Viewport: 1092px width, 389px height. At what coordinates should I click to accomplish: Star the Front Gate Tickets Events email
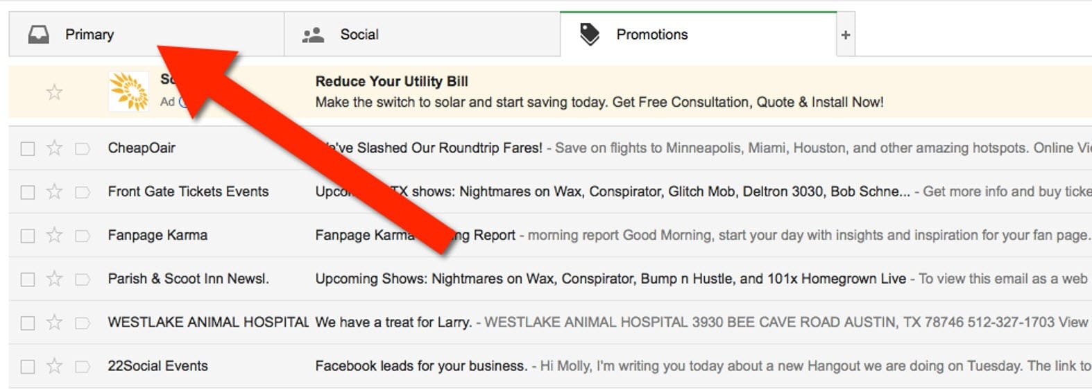(54, 191)
